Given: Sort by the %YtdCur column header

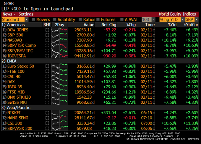Looking at the screenshot, I should [x=191, y=25].
